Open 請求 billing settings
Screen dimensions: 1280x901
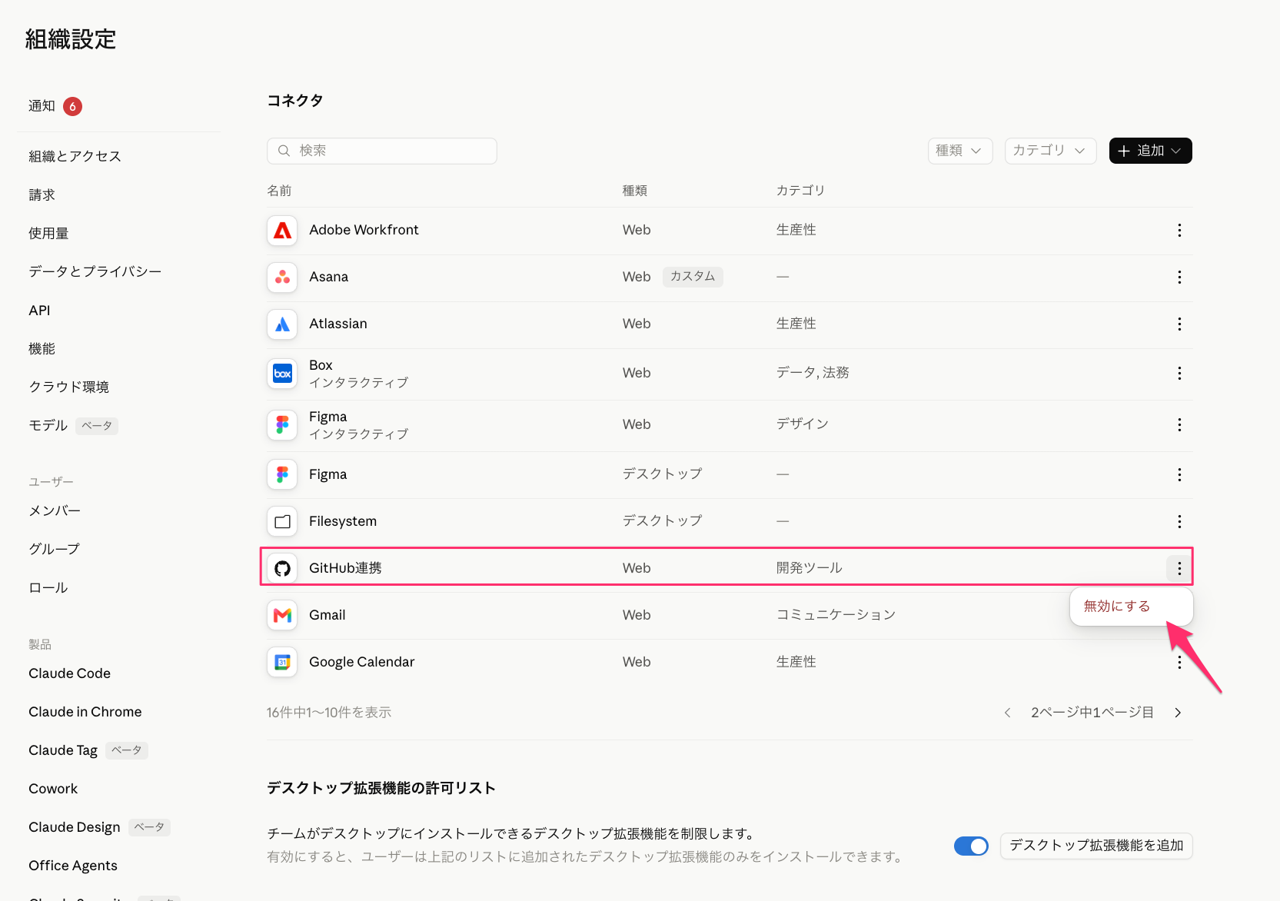(x=42, y=195)
